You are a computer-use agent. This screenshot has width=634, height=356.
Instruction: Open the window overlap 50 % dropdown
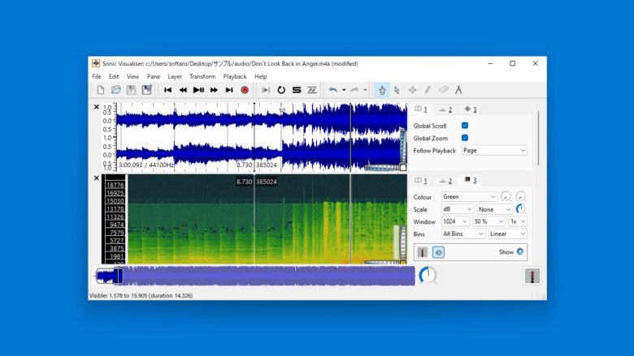coord(489,221)
